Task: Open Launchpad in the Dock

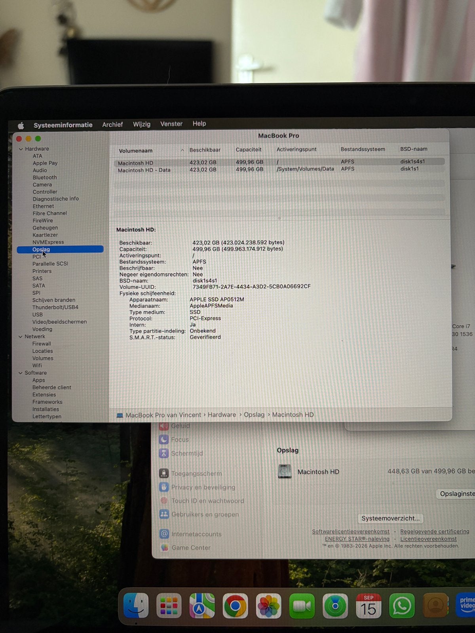Action: [x=169, y=606]
